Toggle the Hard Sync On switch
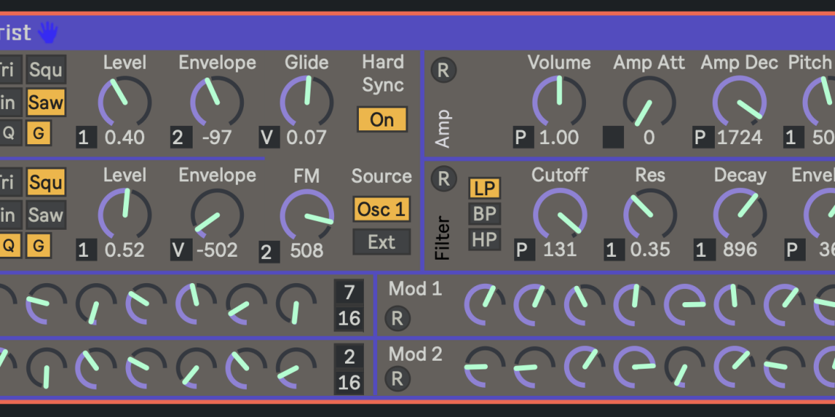The width and height of the screenshot is (835, 417). [382, 120]
